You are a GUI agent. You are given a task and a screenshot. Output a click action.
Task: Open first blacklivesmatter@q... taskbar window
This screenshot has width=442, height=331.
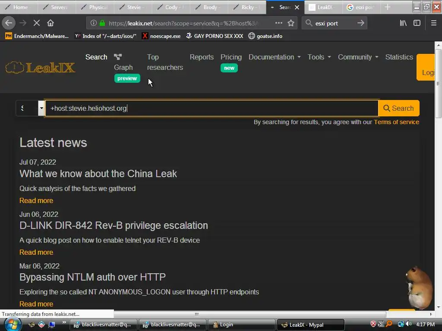point(103,325)
